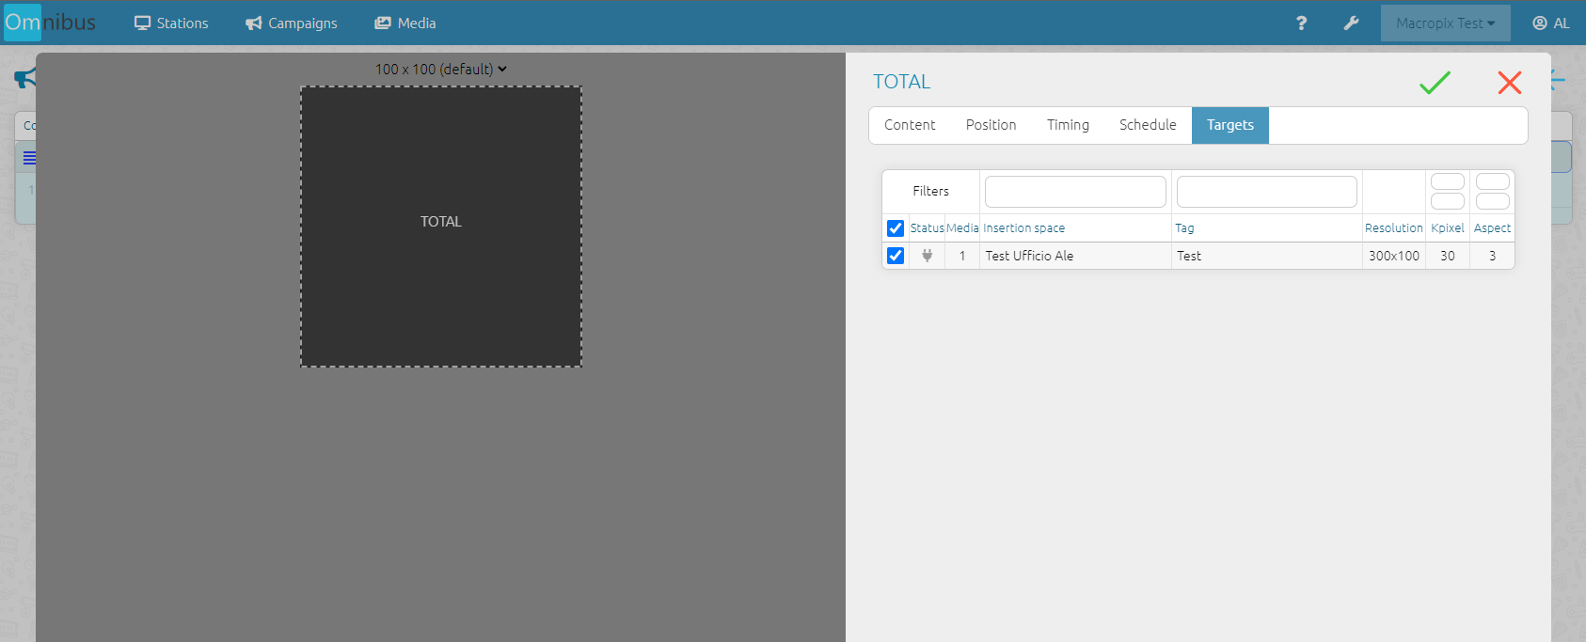
Task: Sort by the Tag column header
Action: tap(1184, 228)
